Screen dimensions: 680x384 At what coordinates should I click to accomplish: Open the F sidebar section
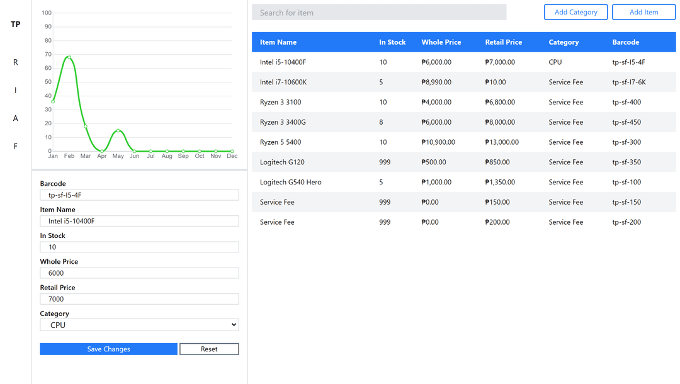(x=16, y=147)
